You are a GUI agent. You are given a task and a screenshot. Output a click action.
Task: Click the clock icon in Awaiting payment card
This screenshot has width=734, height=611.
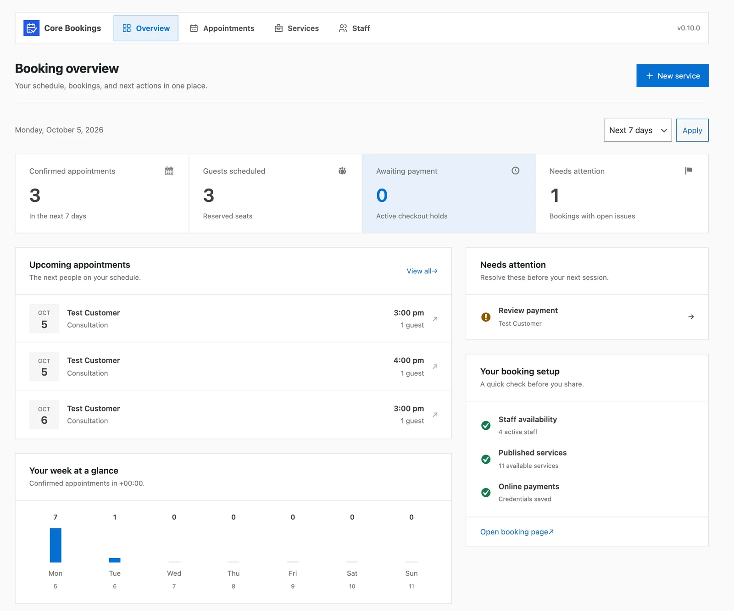(x=516, y=171)
